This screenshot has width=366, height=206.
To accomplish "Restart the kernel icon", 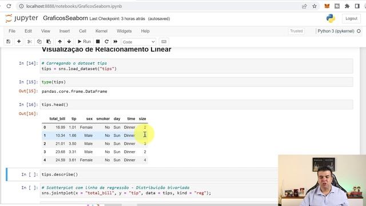I will pyautogui.click(x=107, y=42).
